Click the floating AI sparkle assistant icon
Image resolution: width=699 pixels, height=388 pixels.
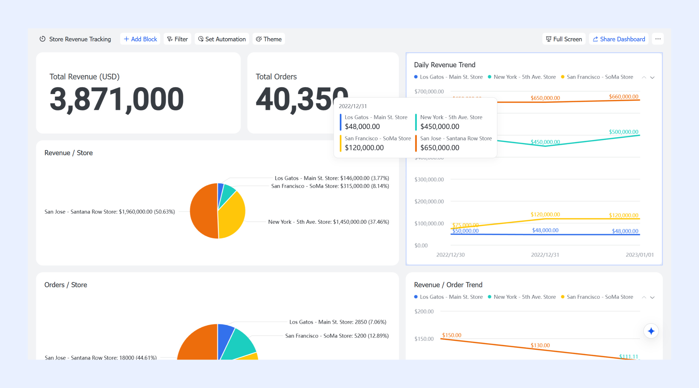pos(651,331)
